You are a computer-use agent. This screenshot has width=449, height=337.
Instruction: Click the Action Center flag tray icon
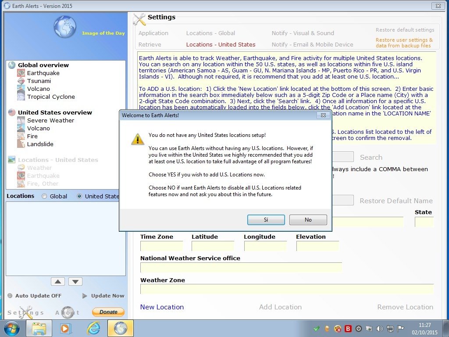[x=401, y=328]
